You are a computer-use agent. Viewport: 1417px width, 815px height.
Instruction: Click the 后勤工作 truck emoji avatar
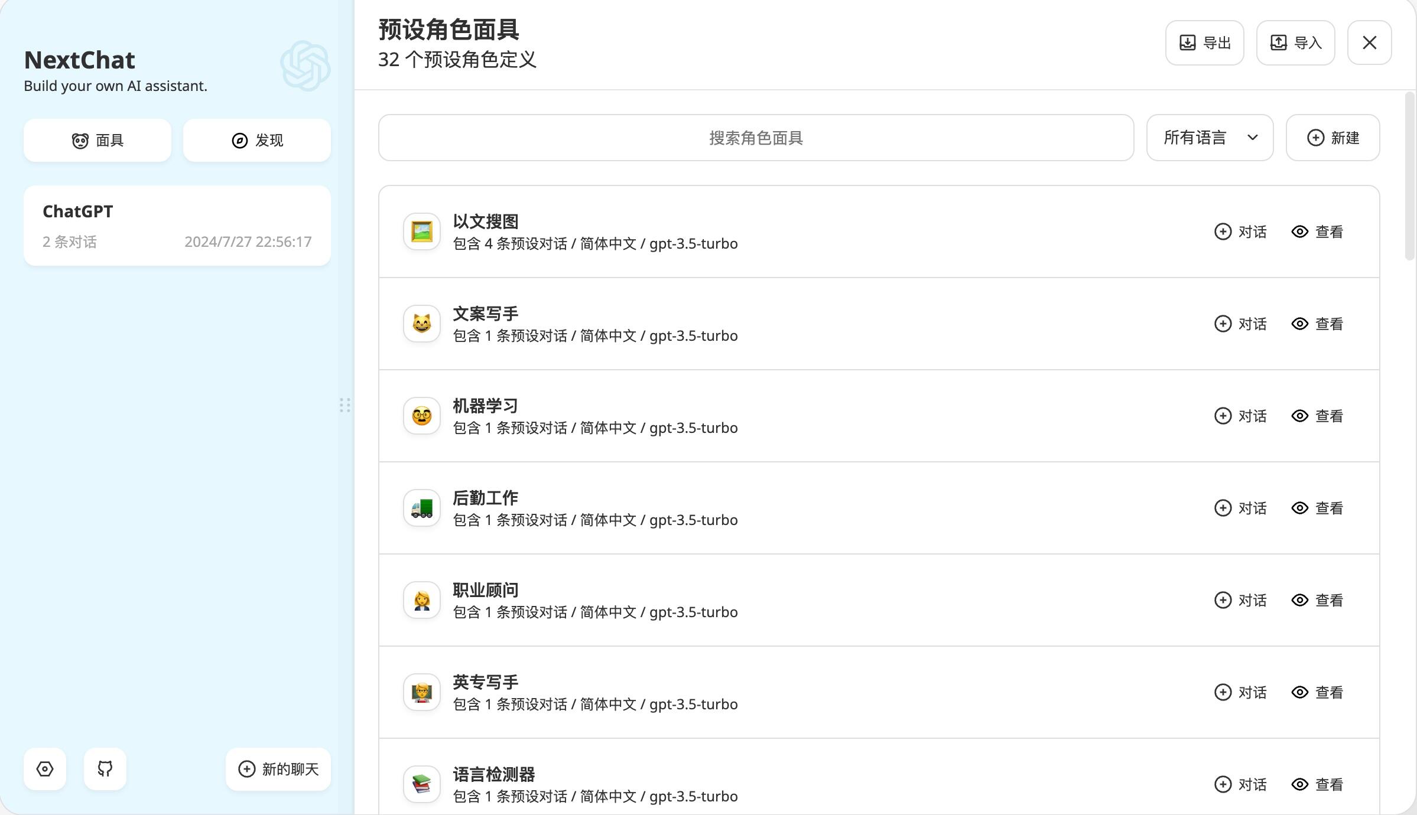(x=421, y=507)
